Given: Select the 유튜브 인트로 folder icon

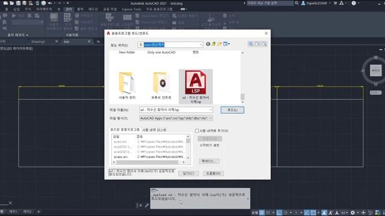Looking at the screenshot, I should point(161,83).
